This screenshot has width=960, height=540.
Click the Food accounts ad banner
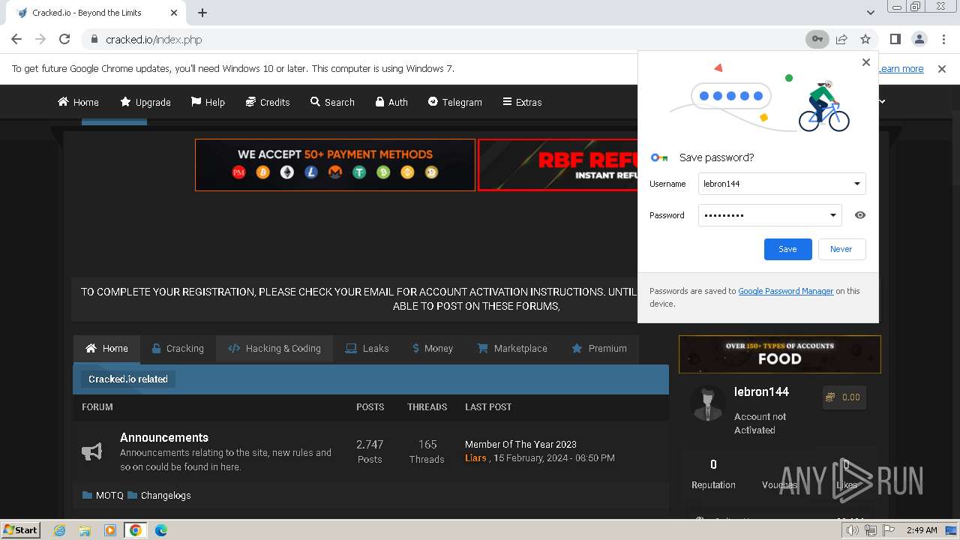pos(779,354)
